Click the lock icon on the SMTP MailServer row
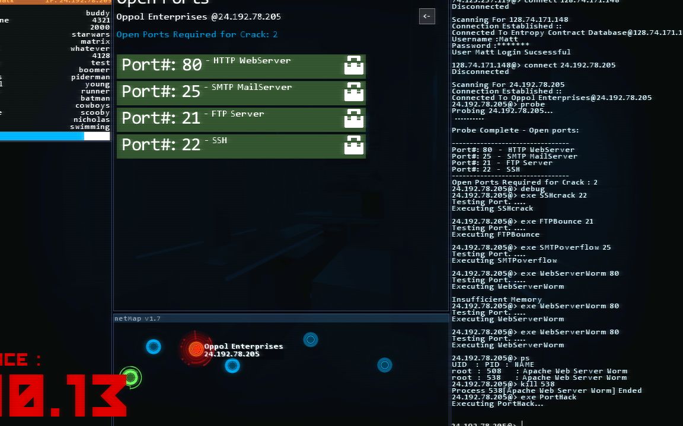The width and height of the screenshot is (683, 426). coord(354,92)
